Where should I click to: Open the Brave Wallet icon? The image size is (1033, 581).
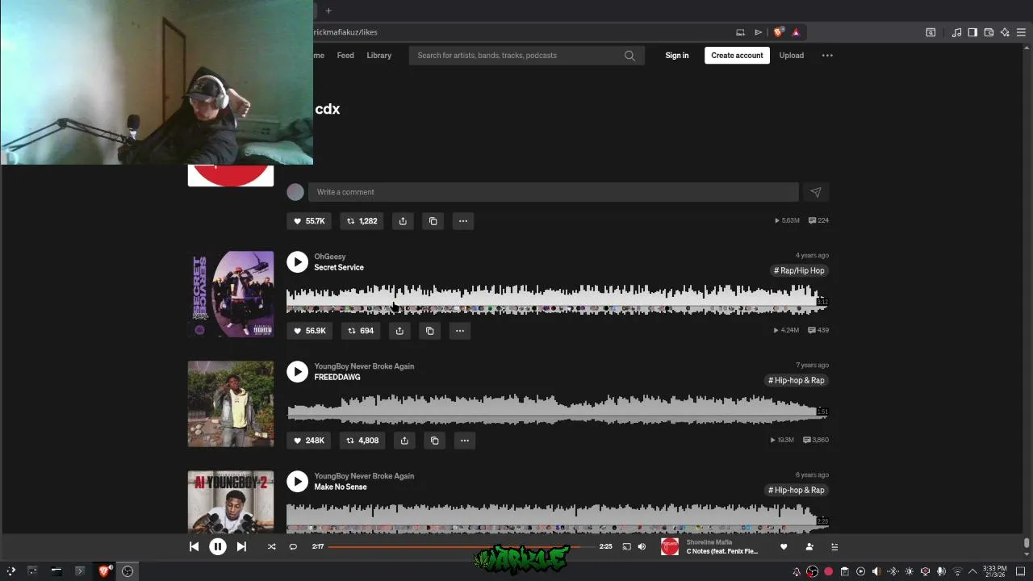[x=989, y=32]
